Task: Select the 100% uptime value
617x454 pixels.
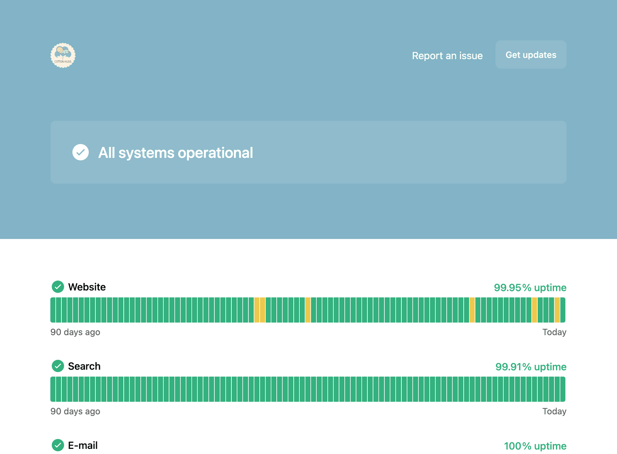Action: [535, 446]
